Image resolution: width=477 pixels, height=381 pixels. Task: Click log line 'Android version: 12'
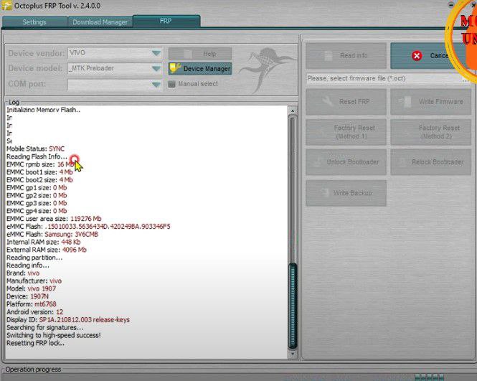point(34,312)
